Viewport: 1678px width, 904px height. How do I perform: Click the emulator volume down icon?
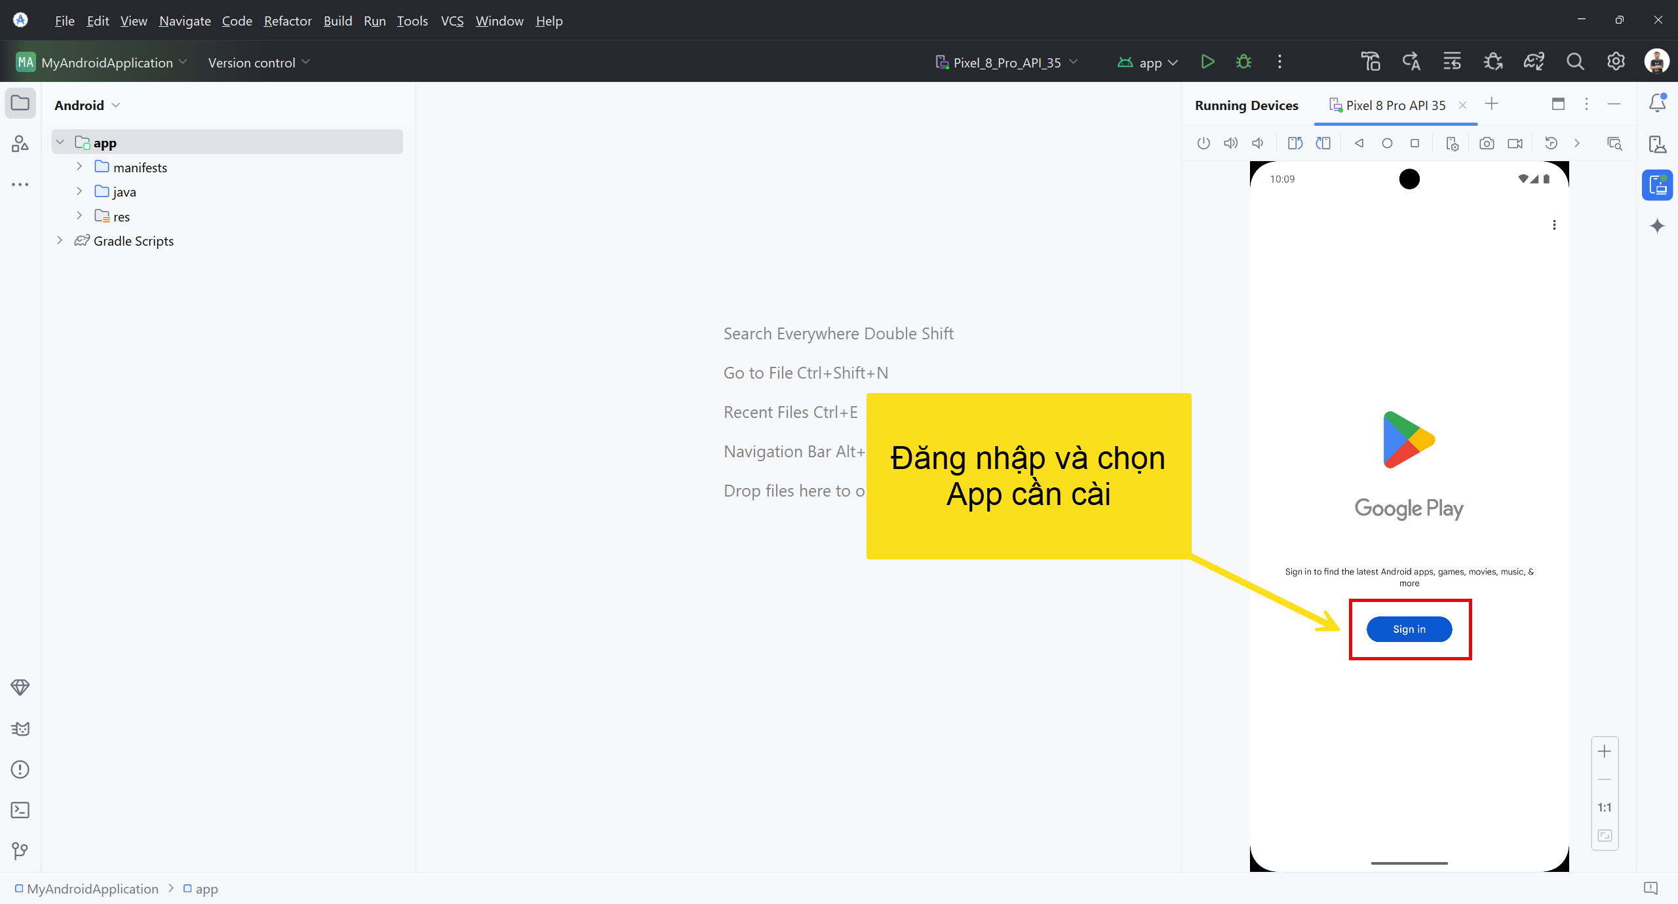tap(1258, 143)
